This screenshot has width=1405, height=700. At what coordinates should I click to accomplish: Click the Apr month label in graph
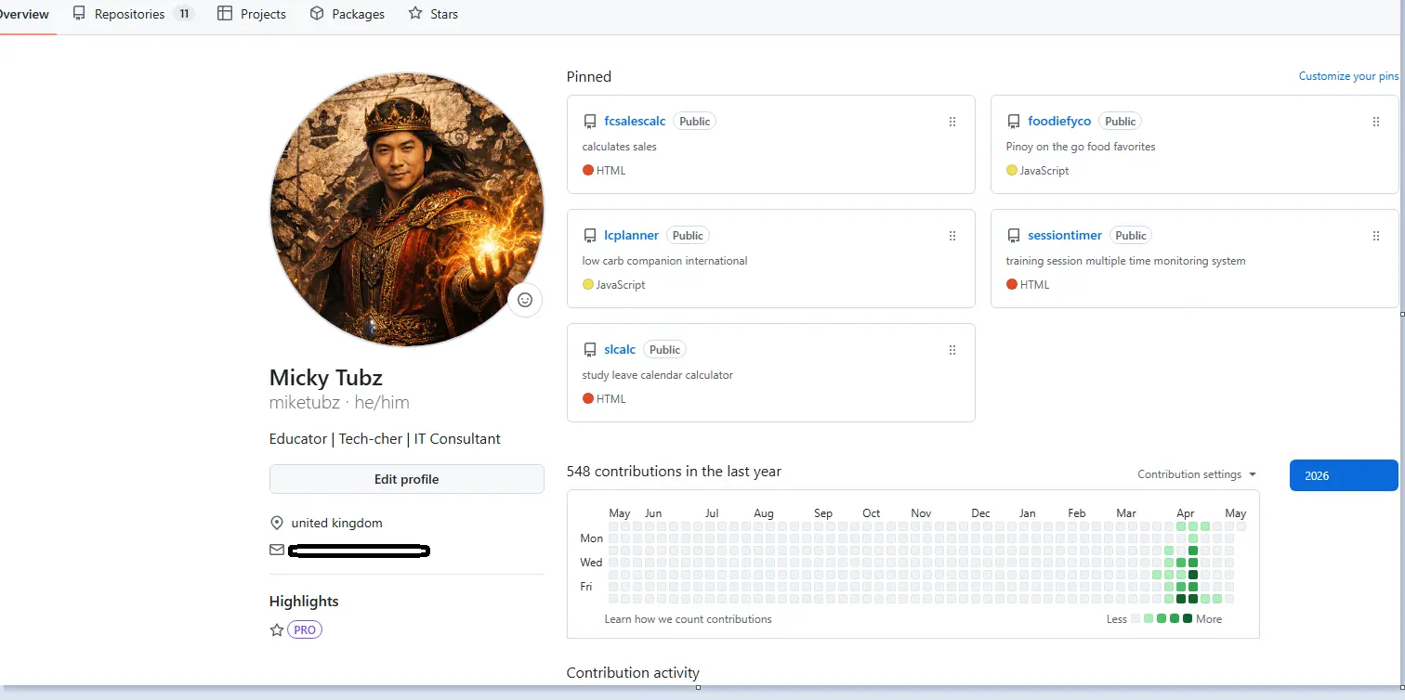click(1186, 513)
